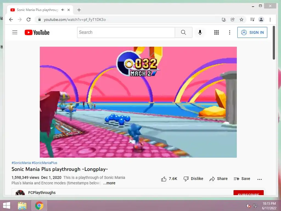Open the YouTube apps grid
The width and height of the screenshot is (281, 211).
pos(216,32)
